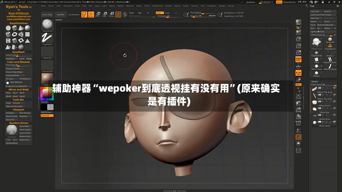Image resolution: width=342 pixels, height=192 pixels.
Task: Click the Frame view icon
Action: click(298, 96)
